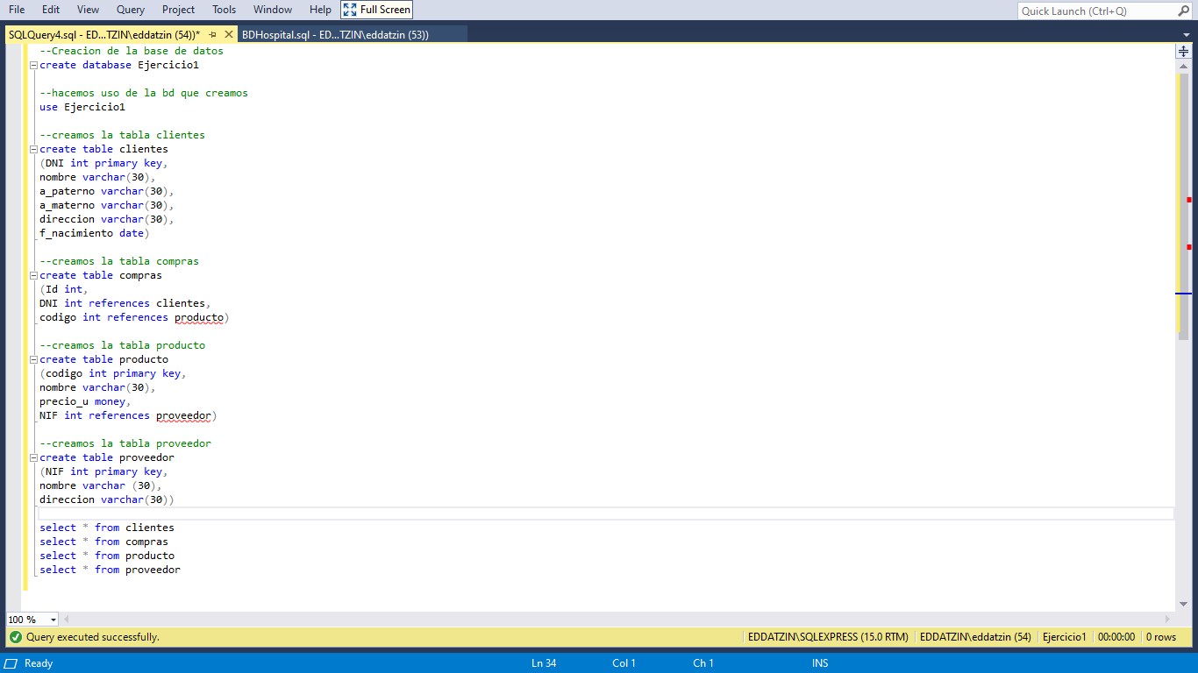Click the underlined word 'proveedor' after references
This screenshot has height=673, width=1198.
coord(184,415)
